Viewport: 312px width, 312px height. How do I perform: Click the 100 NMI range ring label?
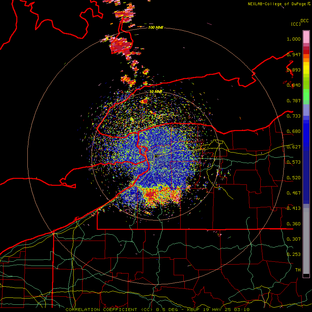click(156, 27)
